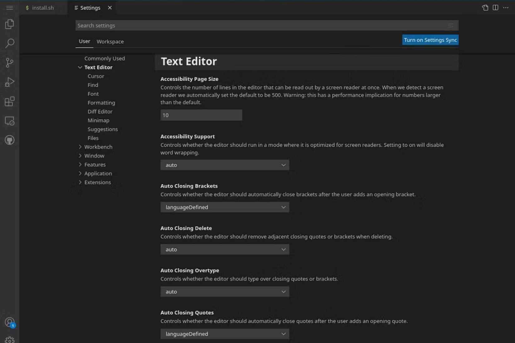Click the Auto Closing Quotes setting title
This screenshot has height=343, width=515.
point(187,312)
